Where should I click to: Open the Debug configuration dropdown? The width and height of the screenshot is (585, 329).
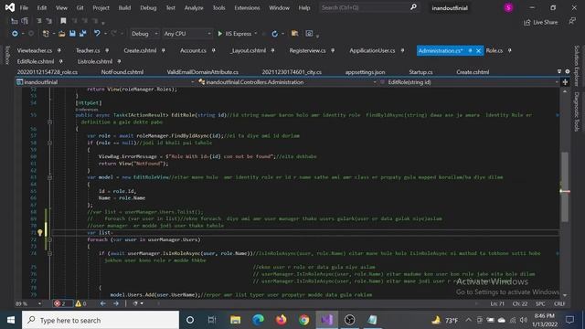pos(144,34)
